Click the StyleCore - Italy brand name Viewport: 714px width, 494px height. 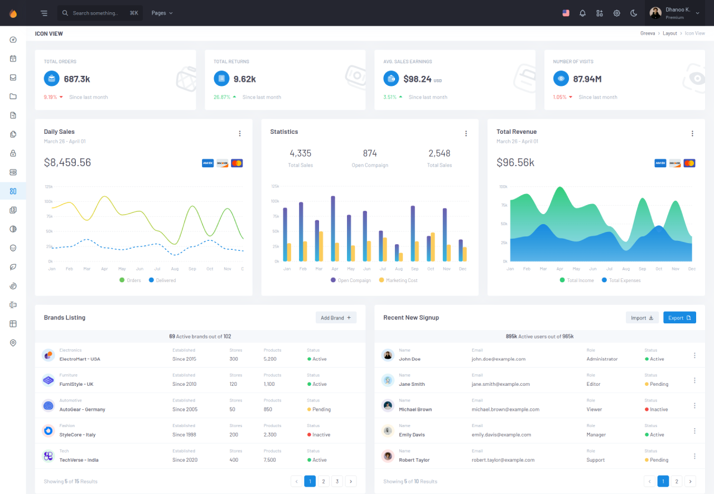click(x=78, y=435)
